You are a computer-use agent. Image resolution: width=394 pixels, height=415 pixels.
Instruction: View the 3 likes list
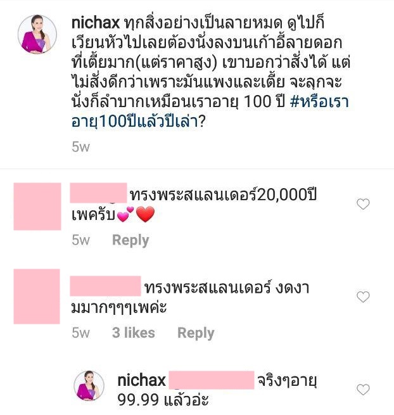(x=134, y=333)
